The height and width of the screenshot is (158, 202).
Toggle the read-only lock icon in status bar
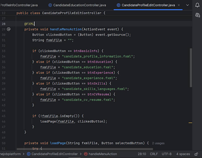pos(196,154)
